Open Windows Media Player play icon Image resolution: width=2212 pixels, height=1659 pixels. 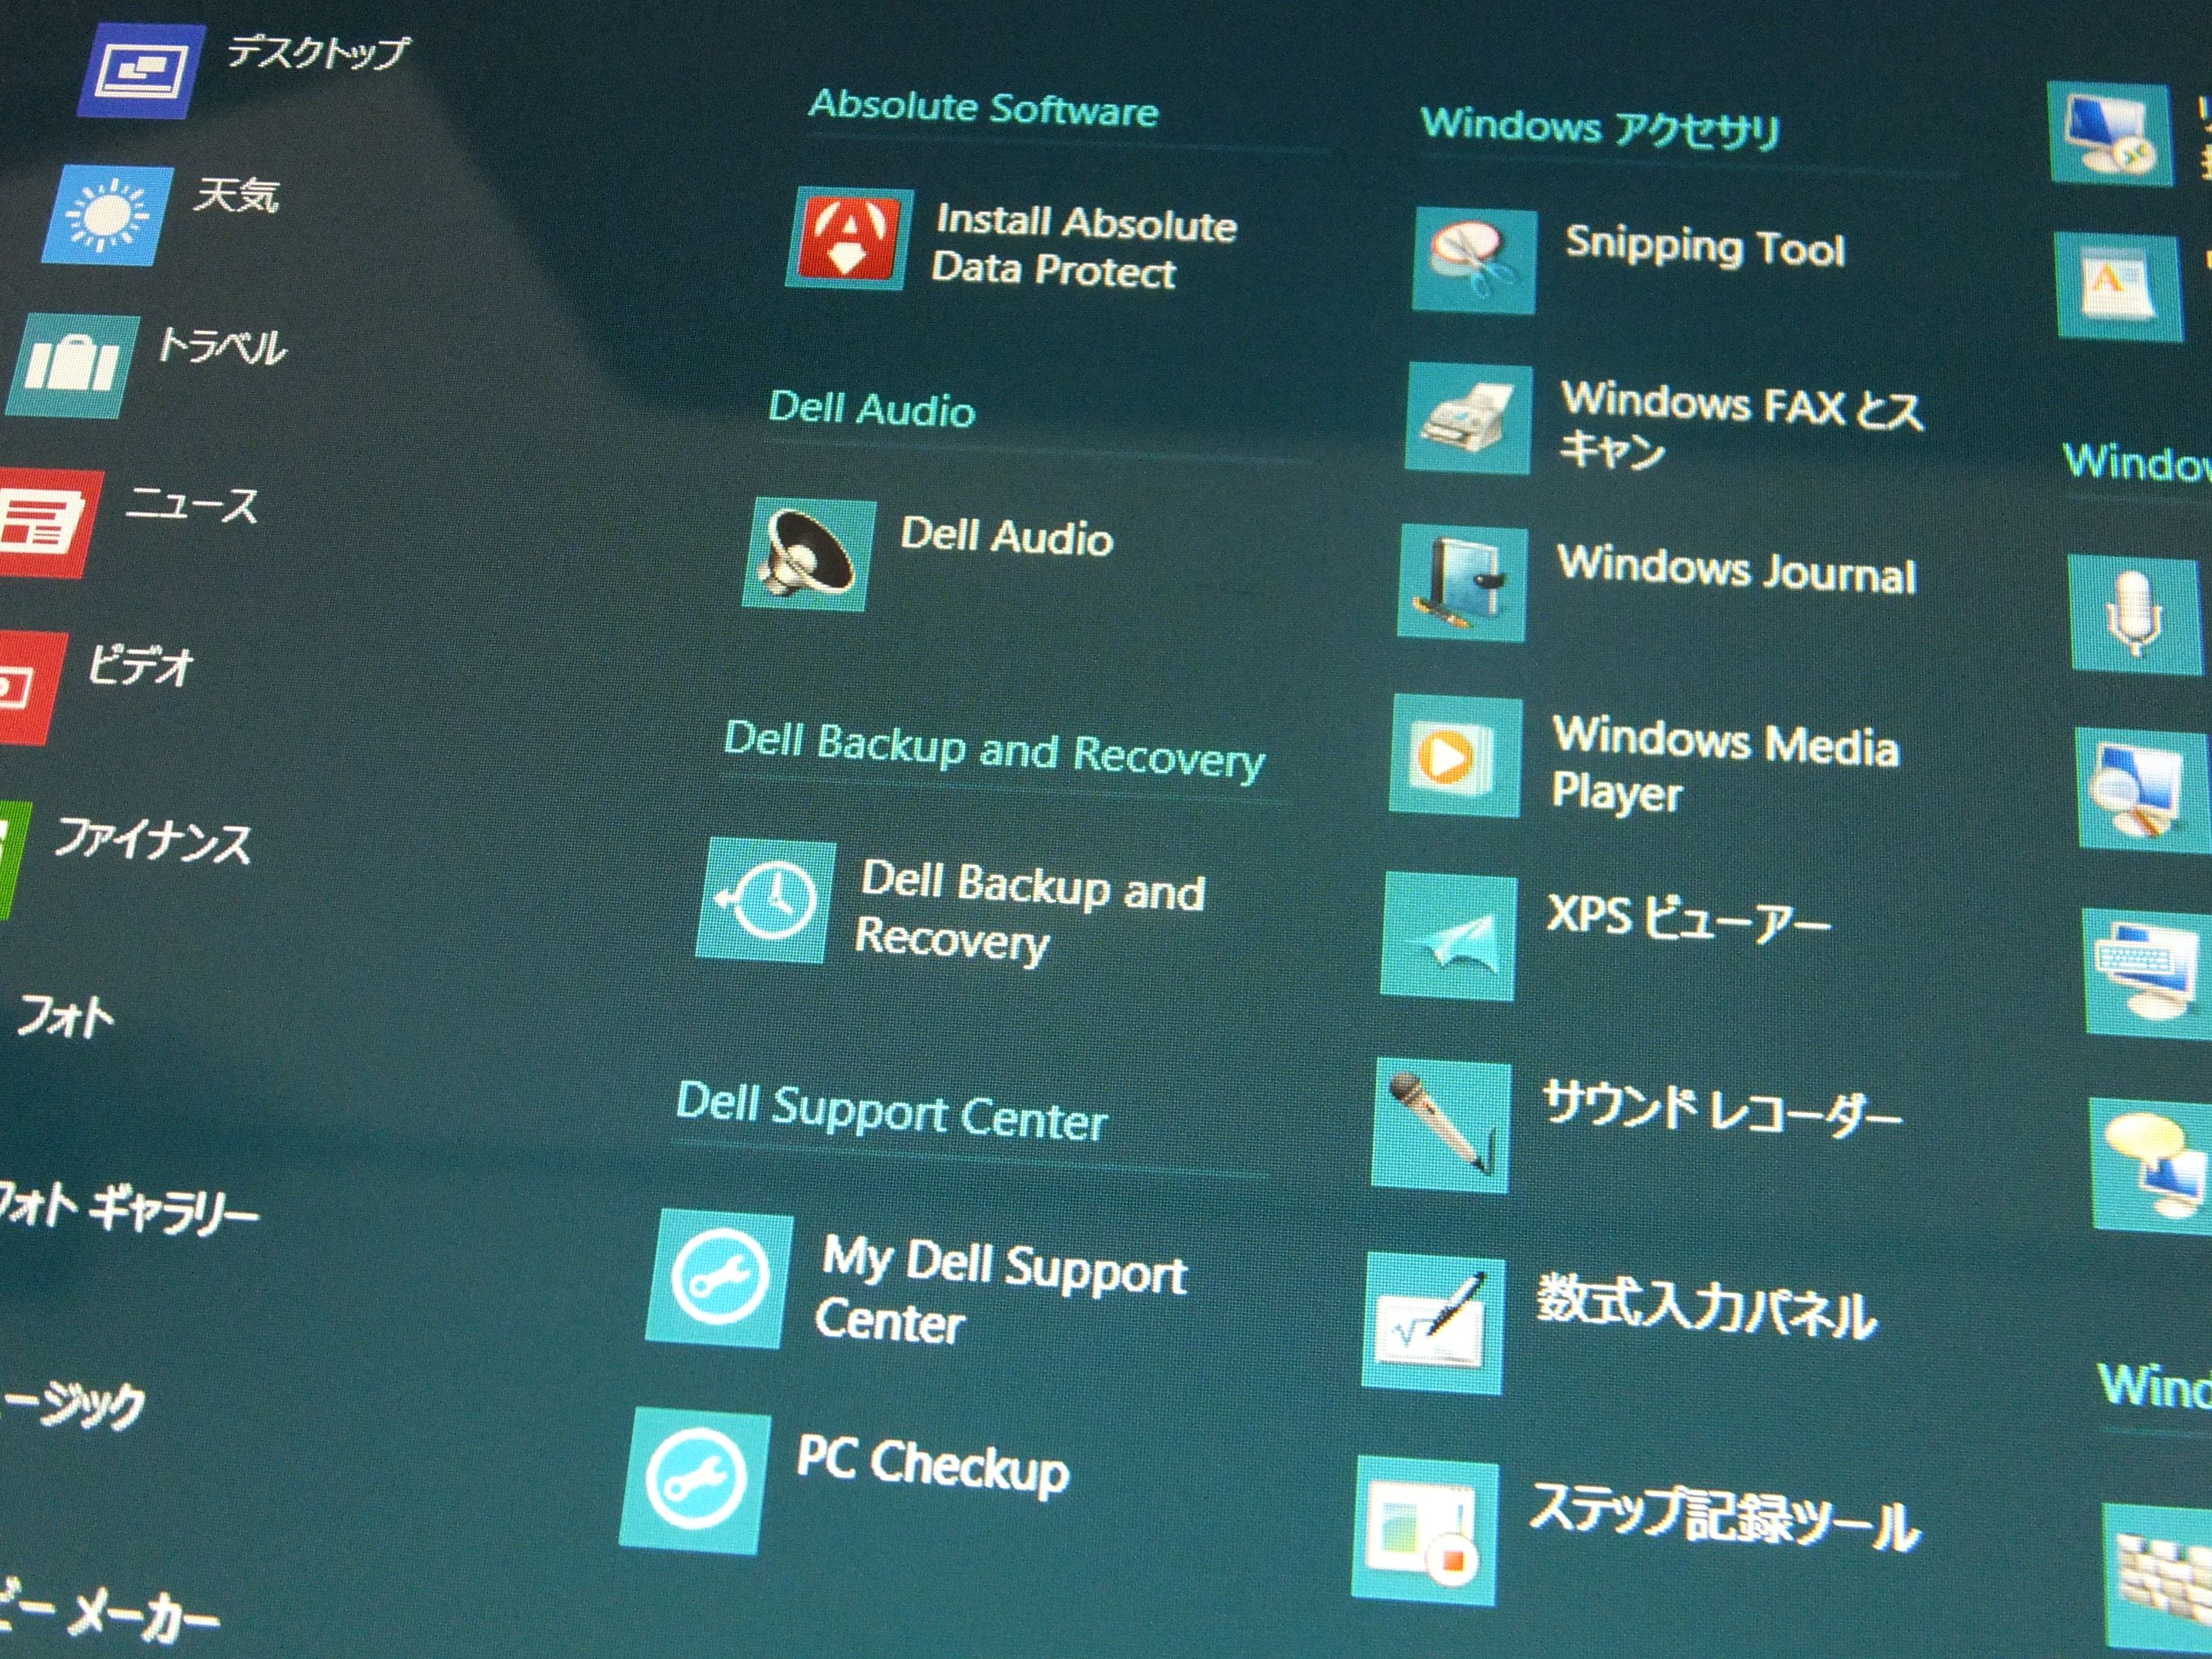(x=1456, y=757)
